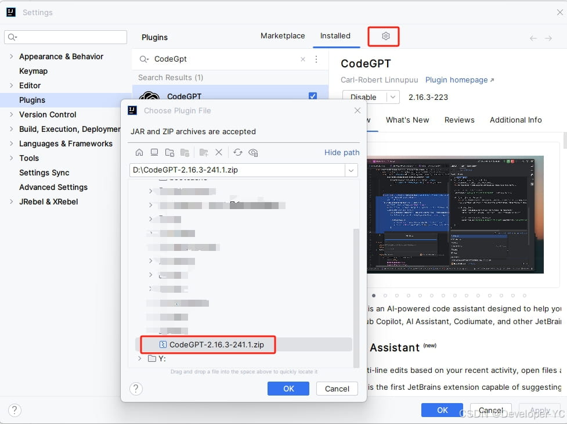Viewport: 567px width, 424px height.
Task: Click the CodeGpt plugin search field
Action: point(226,59)
